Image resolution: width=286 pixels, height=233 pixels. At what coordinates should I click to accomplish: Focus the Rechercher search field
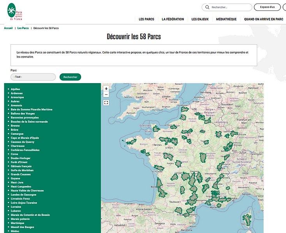coord(227,7)
